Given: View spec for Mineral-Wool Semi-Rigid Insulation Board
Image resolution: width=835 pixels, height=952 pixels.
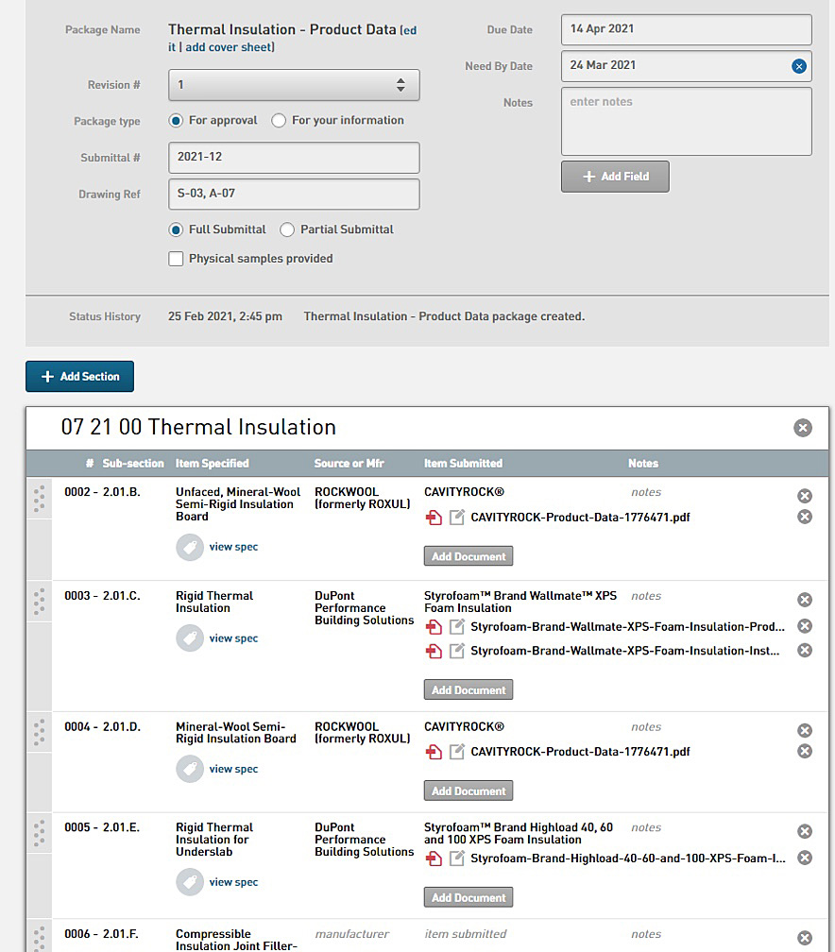Looking at the screenshot, I should coord(234,769).
